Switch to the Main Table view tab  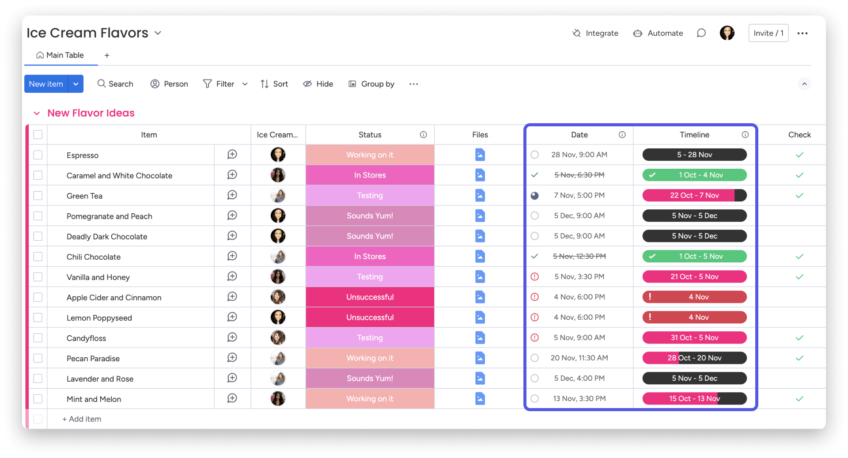coord(60,55)
